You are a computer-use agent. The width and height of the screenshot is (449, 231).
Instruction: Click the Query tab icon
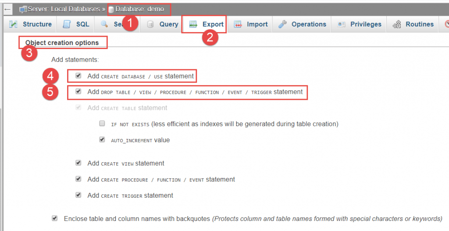[150, 24]
